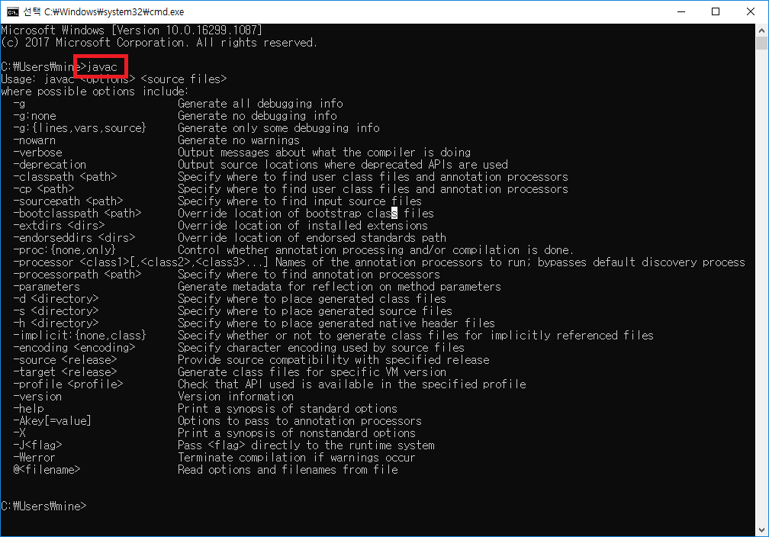Click the scrollbar down arrow
769x537 pixels.
[761, 529]
